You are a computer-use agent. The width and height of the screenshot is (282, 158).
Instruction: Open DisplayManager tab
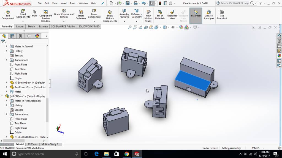(x=37, y=36)
